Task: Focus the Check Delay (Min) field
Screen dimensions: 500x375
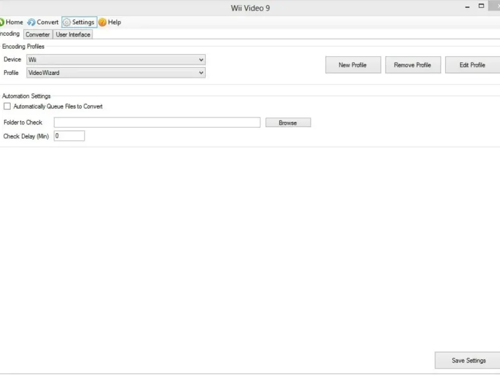Action: 69,136
